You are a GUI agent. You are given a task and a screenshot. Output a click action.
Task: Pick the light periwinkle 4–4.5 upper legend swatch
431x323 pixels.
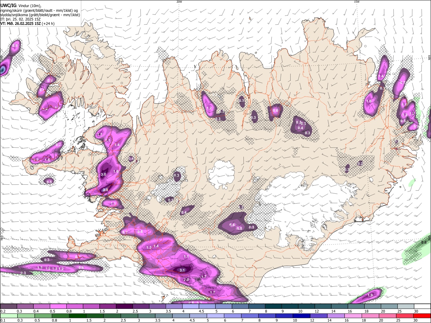tap(190, 306)
